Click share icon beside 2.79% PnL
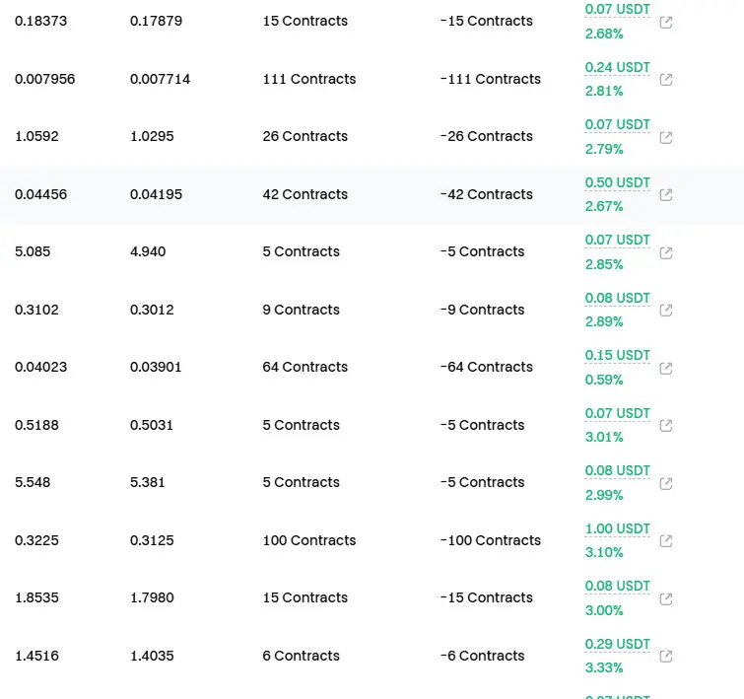The width and height of the screenshot is (744, 699). click(666, 137)
